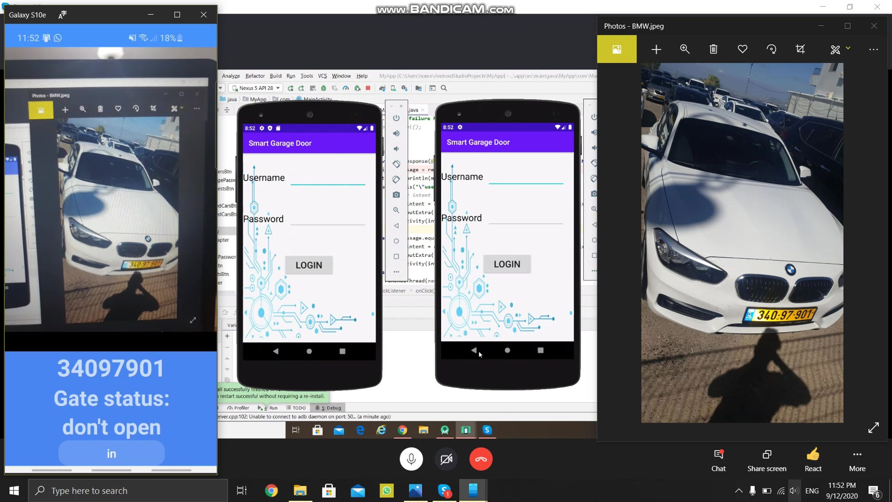Expand the Nexus 5 API 28 device dropdown
Screen dimensions: 892x502
pos(256,88)
